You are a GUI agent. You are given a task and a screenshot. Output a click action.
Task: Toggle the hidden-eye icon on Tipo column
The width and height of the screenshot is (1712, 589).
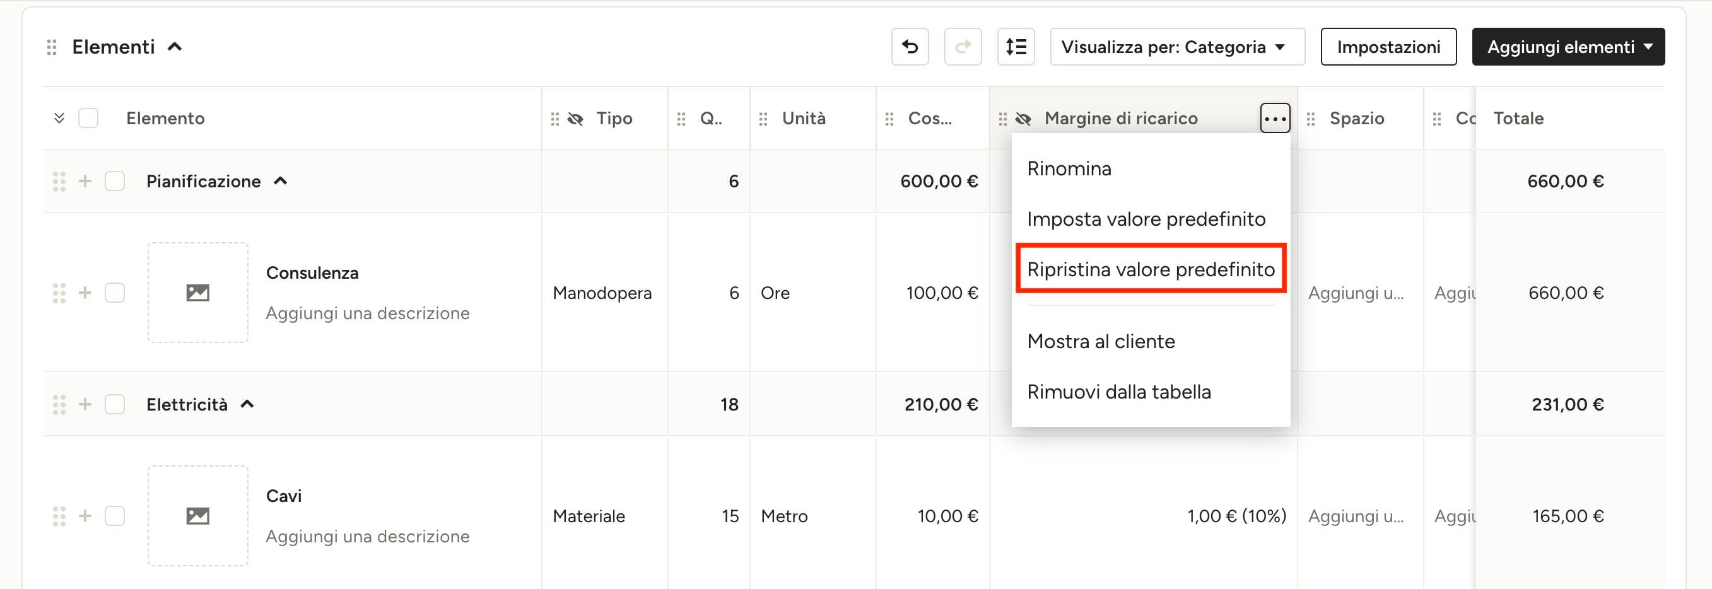tap(575, 119)
